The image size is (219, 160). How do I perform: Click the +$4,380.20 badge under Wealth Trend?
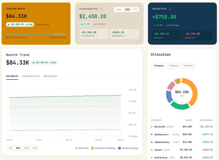[44, 62]
